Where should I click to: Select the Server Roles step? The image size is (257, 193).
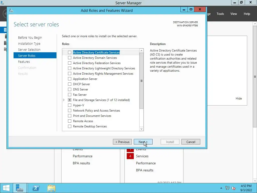(35, 56)
